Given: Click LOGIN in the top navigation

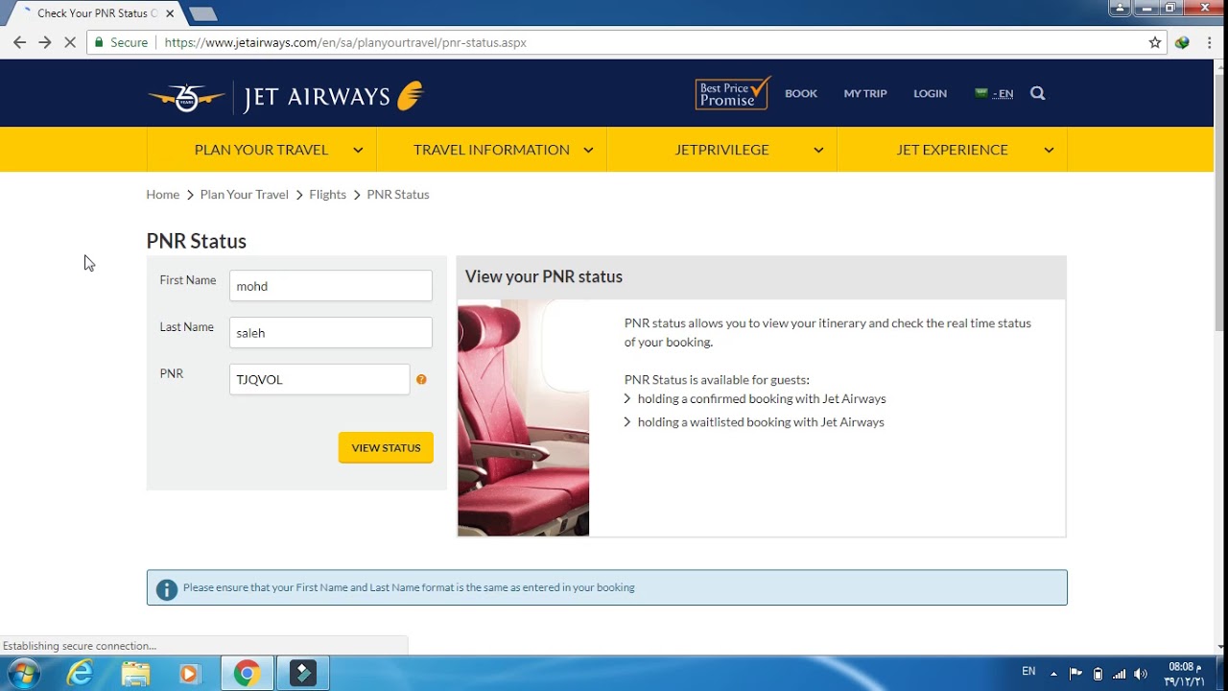Looking at the screenshot, I should tap(930, 93).
